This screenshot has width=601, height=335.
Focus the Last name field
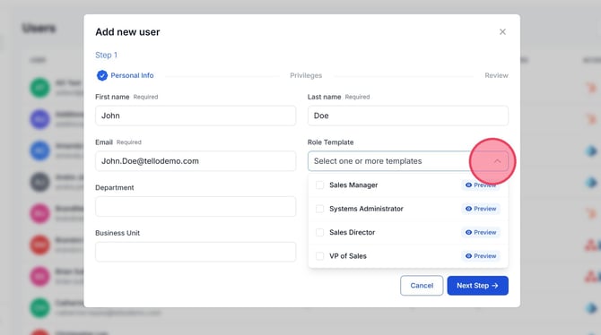point(408,116)
